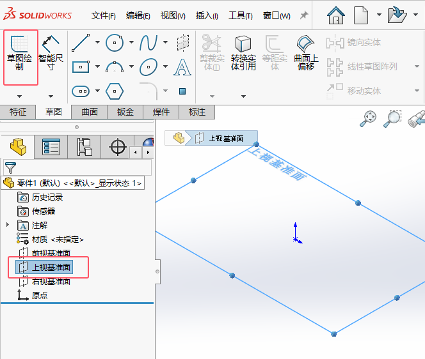Pin the menu bar
This screenshot has width=425, height=359.
click(304, 15)
